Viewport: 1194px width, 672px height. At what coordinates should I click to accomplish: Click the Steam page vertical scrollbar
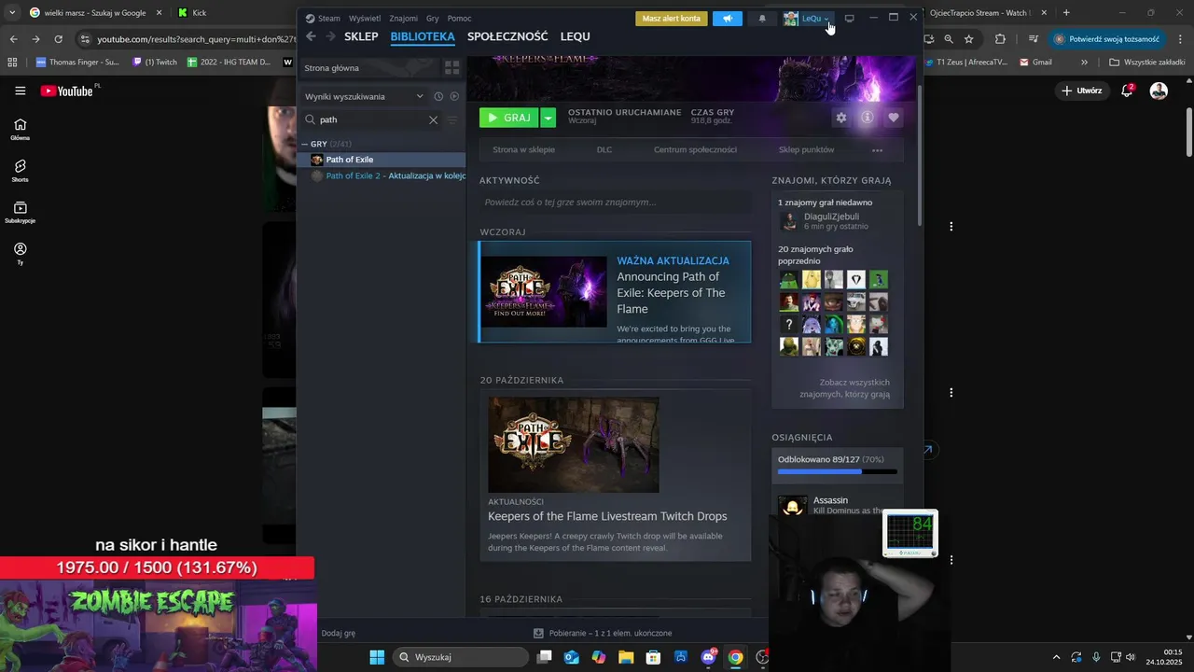(x=919, y=154)
